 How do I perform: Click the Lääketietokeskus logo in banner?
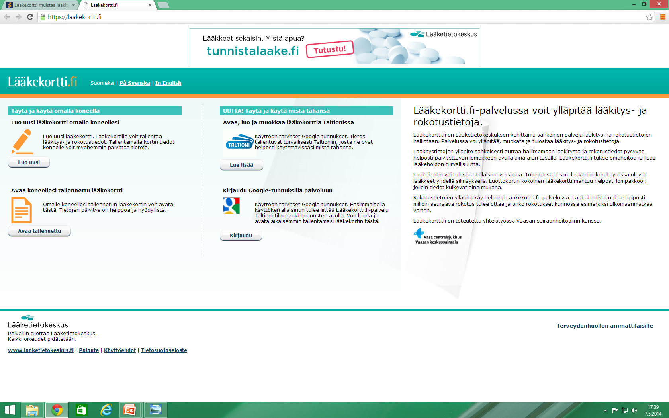[444, 34]
